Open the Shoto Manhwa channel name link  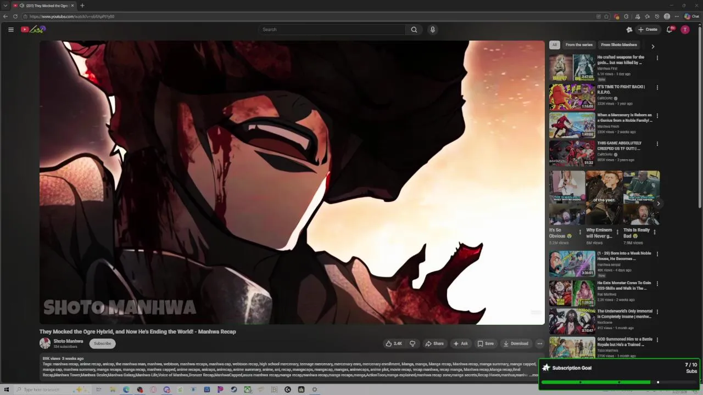pos(68,341)
